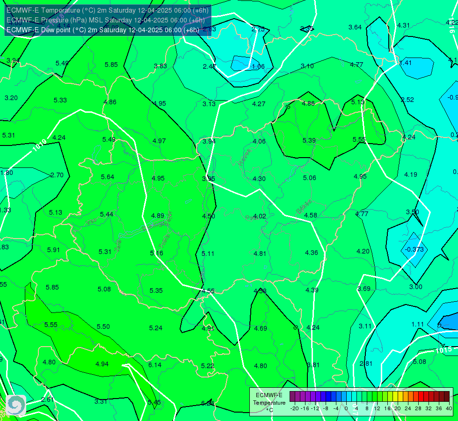Click the 2.52 temperature value
This screenshot has width=458, height=421.
pos(407,100)
